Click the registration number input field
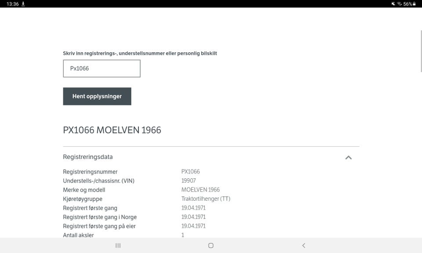422x253 pixels. coord(102,69)
